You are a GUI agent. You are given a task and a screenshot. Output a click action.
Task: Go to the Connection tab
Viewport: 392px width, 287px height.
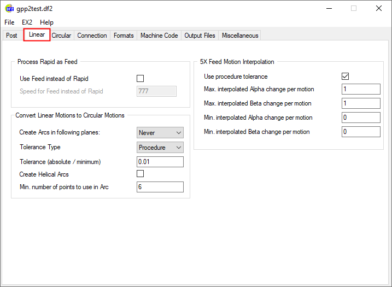[x=92, y=36]
